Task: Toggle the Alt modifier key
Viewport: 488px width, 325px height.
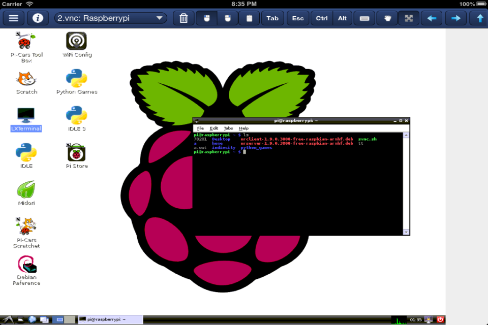Action: 342,18
